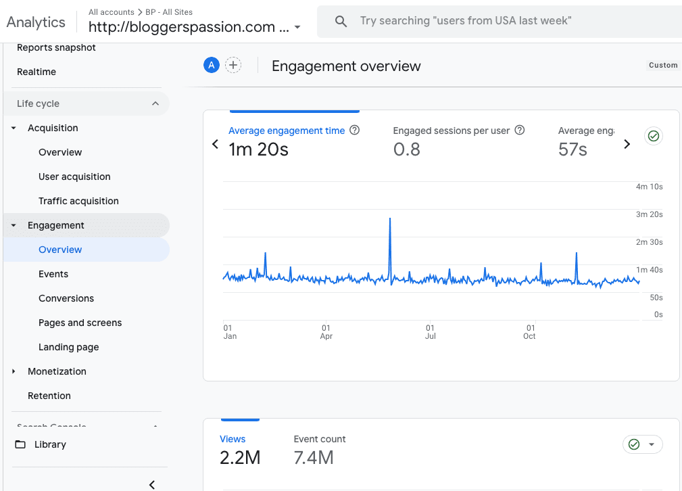Click the magnifying glass search icon
This screenshot has height=491, width=682.
pos(341,20)
